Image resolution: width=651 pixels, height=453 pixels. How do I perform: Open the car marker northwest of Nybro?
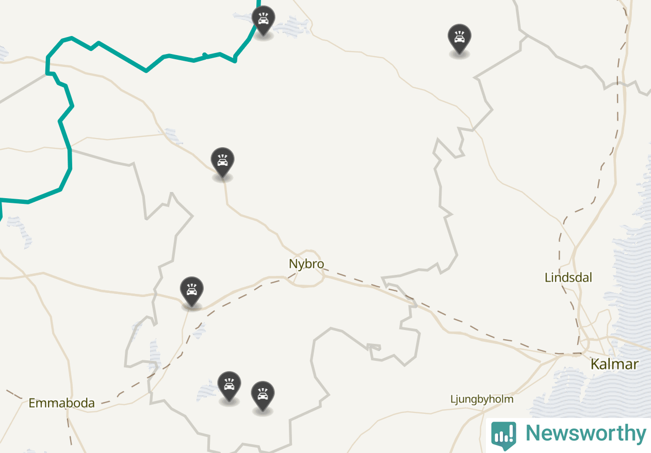[x=222, y=163]
